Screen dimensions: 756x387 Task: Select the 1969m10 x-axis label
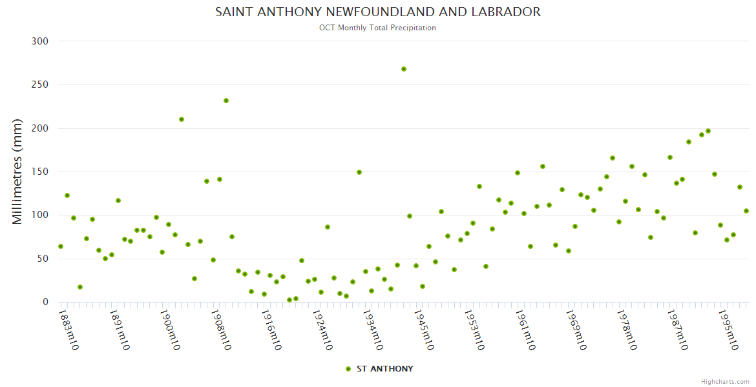574,330
